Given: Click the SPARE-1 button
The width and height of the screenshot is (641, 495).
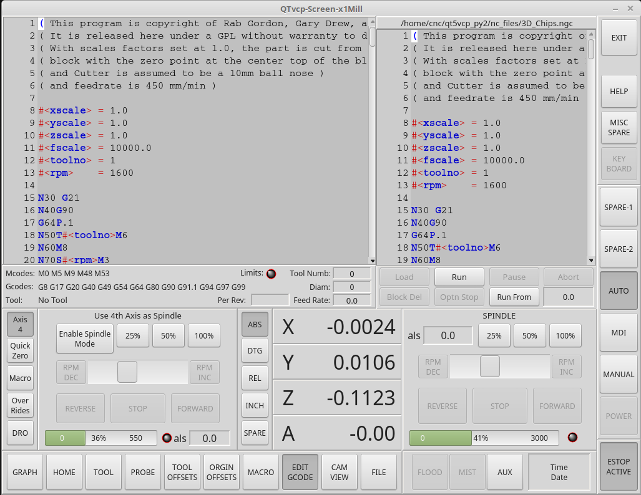Looking at the screenshot, I should pyautogui.click(x=619, y=208).
